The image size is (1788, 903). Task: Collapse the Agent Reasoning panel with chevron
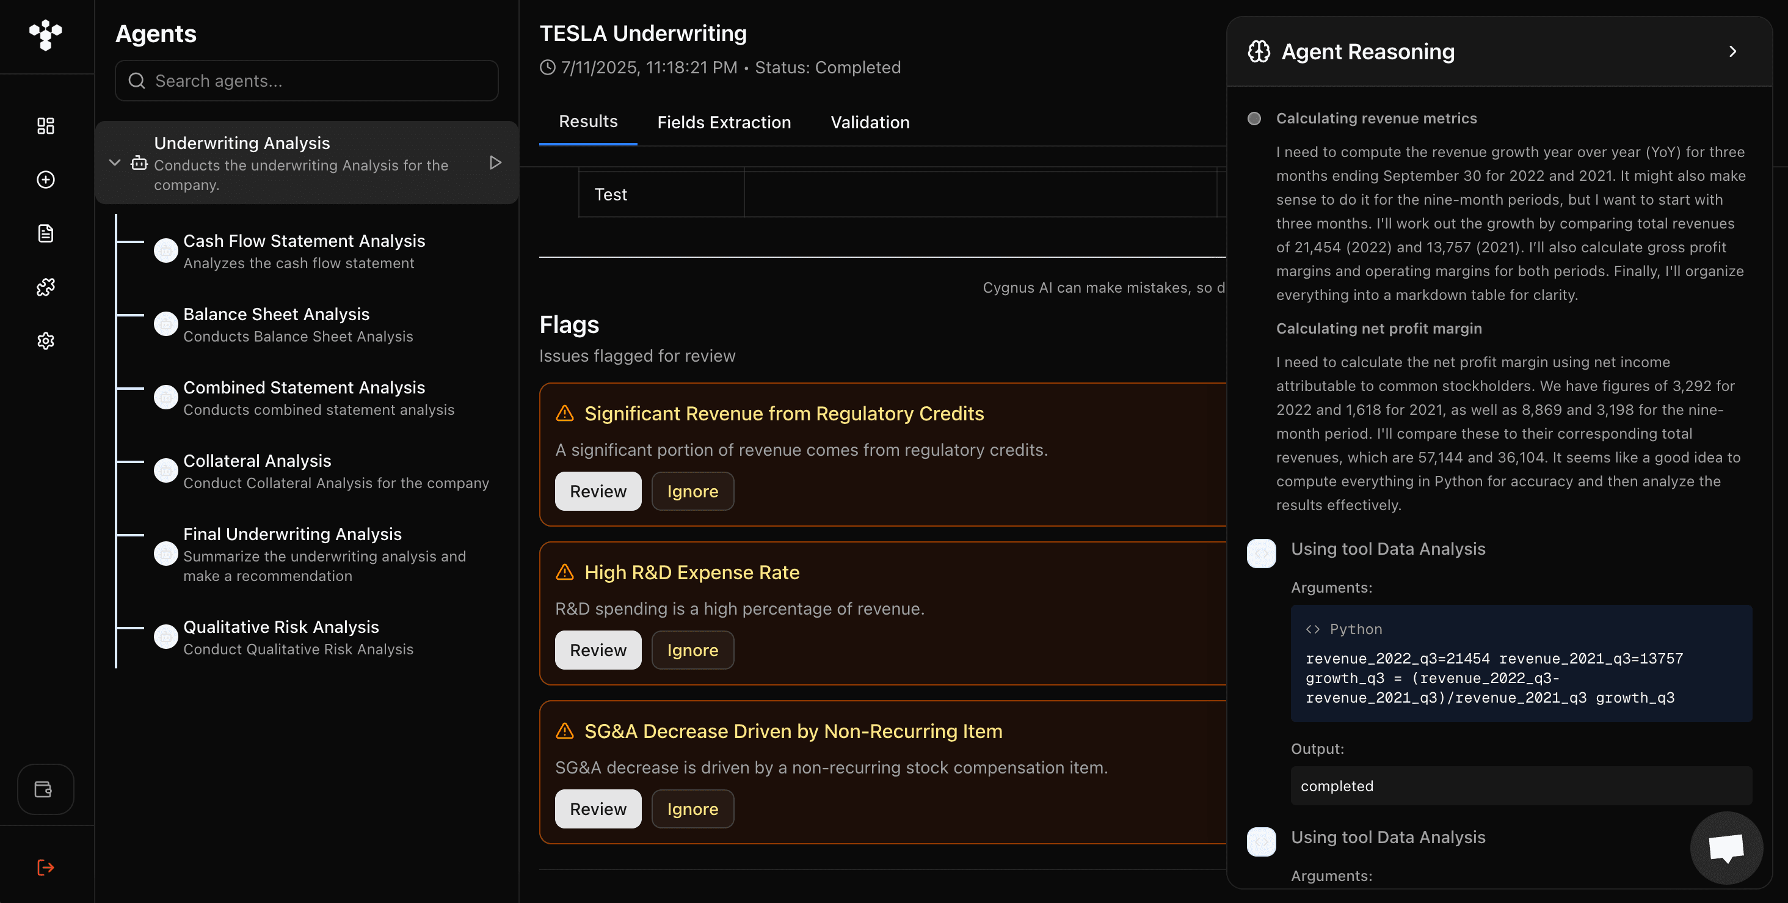pyautogui.click(x=1732, y=51)
